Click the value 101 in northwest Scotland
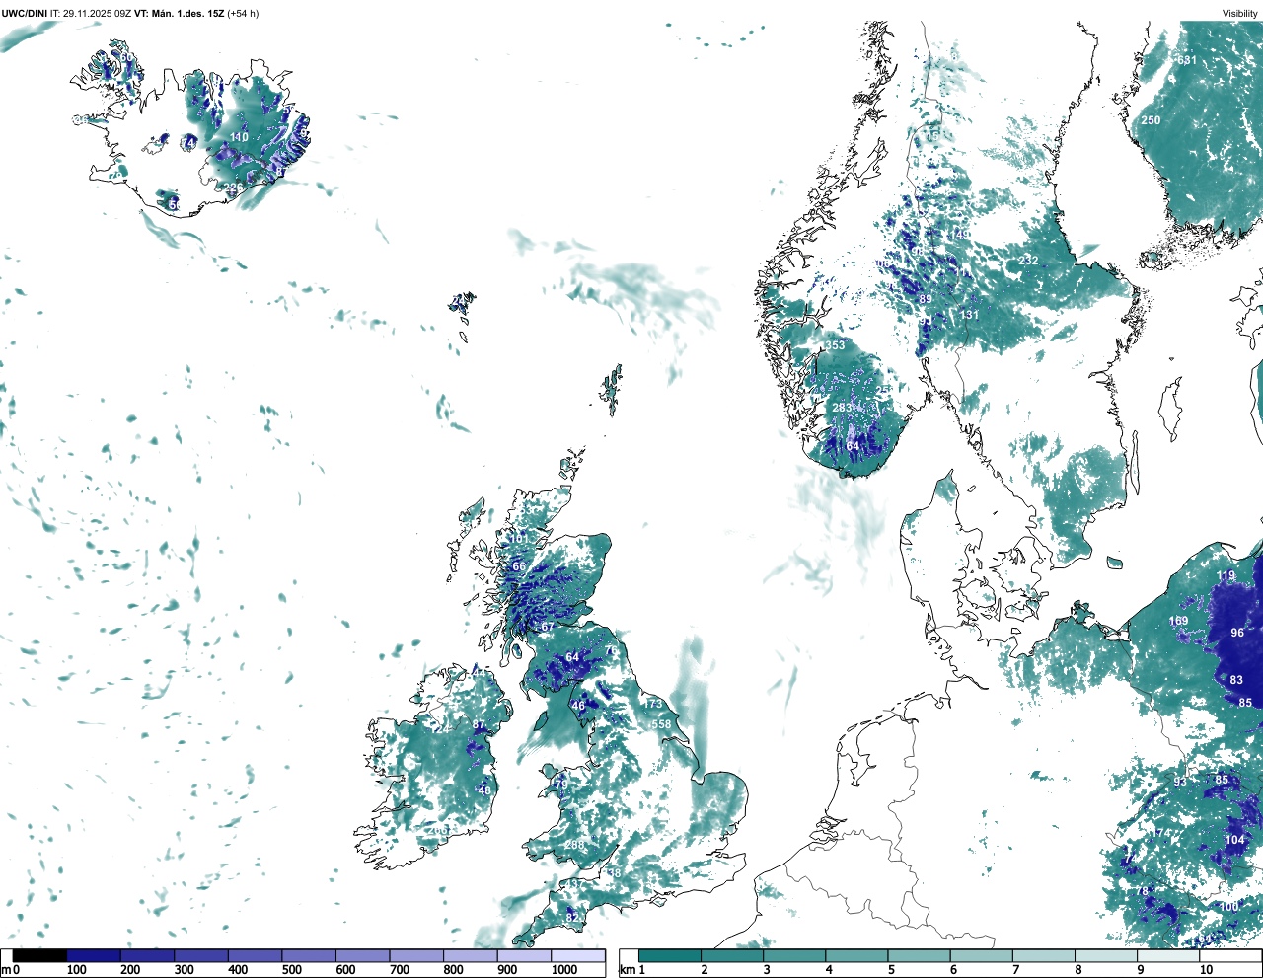This screenshot has height=978, width=1263. coord(518,539)
